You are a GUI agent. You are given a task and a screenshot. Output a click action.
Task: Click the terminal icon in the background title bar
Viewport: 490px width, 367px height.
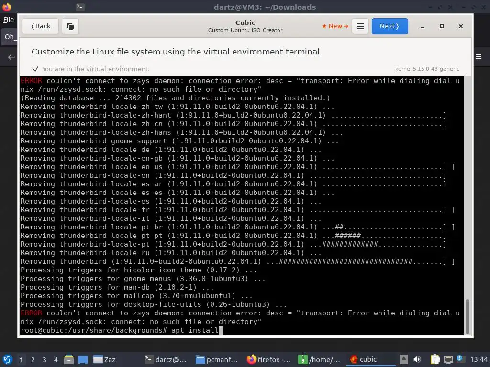(80, 7)
